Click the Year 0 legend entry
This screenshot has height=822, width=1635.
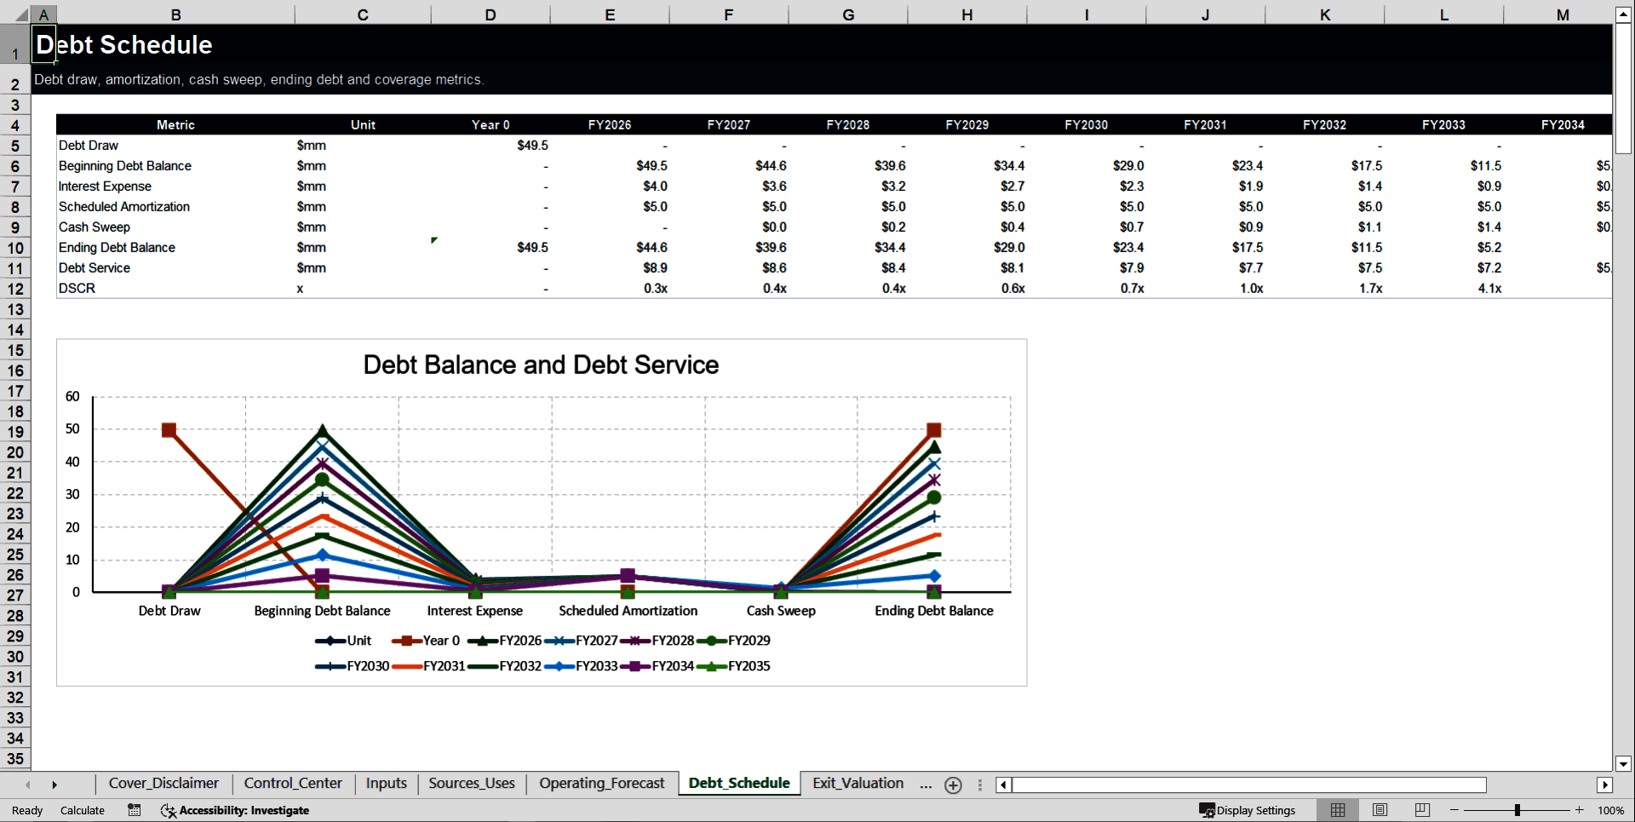[426, 641]
